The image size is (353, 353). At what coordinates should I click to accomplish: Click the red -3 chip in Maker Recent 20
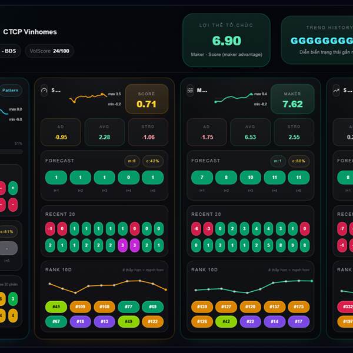(208, 229)
